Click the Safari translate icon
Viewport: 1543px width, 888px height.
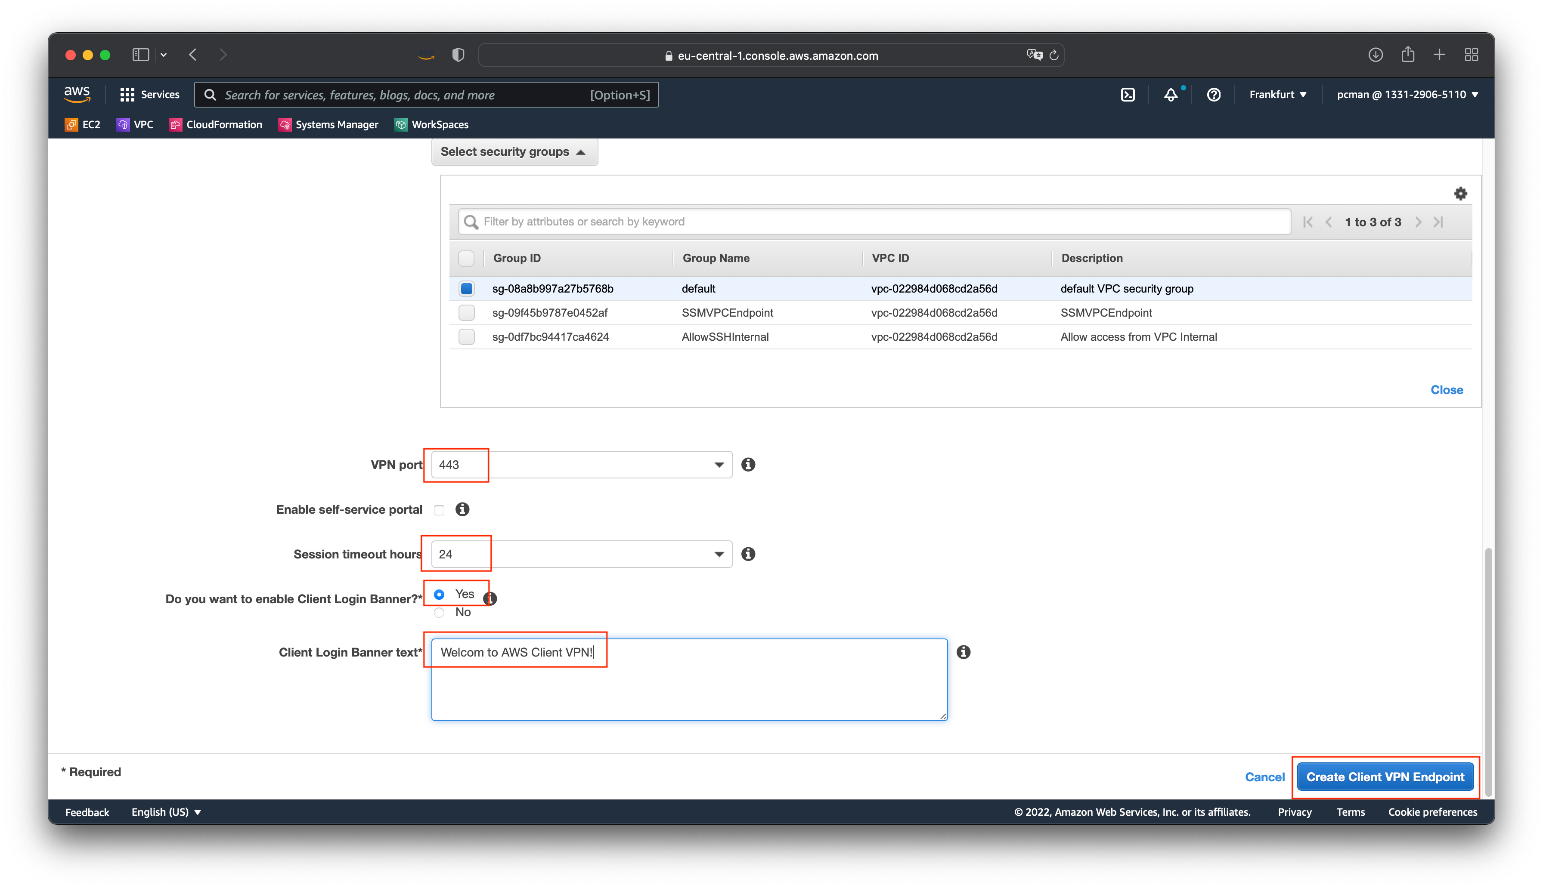tap(1034, 55)
